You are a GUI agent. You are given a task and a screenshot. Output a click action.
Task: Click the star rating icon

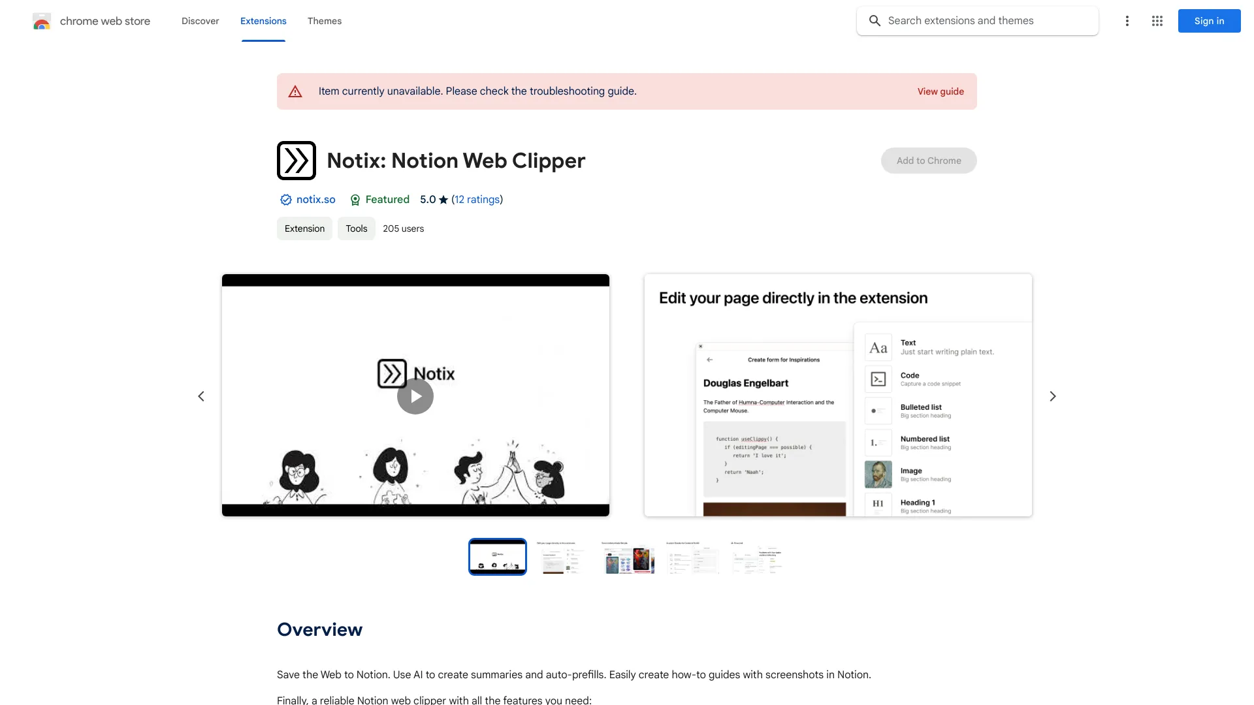(x=443, y=200)
